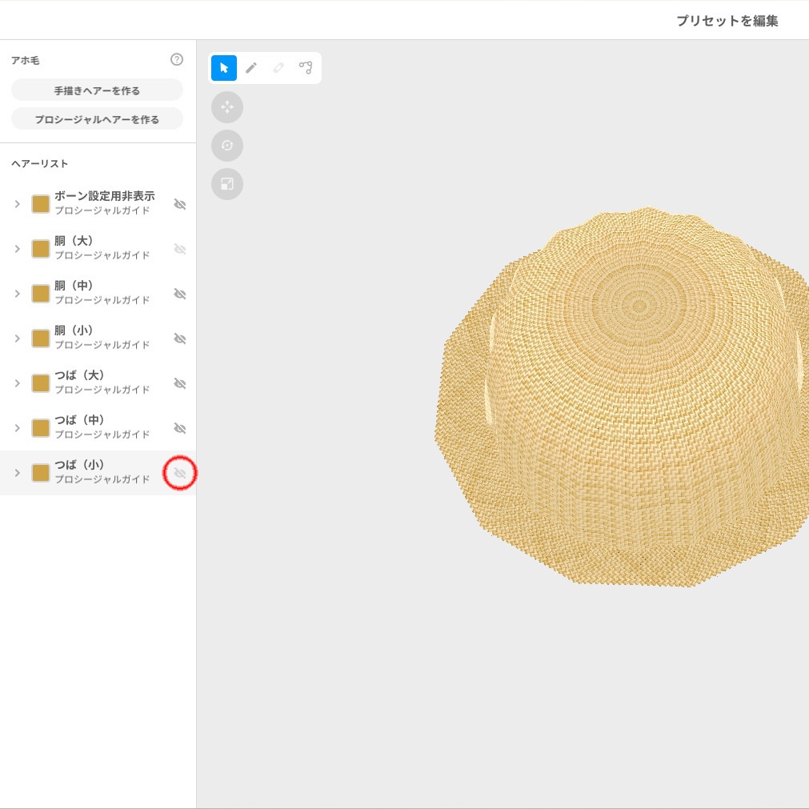
Task: Expand the つば（中） row
Action: pyautogui.click(x=17, y=429)
